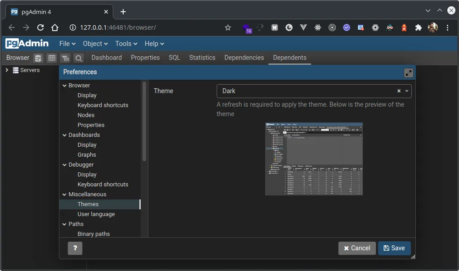The height and width of the screenshot is (271, 459).
Task: Select Binary paths preferences
Action: (x=94, y=234)
